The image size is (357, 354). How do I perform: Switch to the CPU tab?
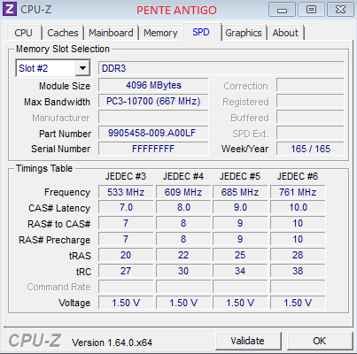23,33
